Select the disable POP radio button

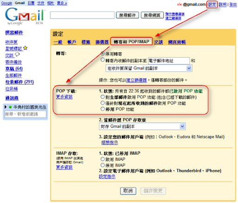[x=103, y=109]
